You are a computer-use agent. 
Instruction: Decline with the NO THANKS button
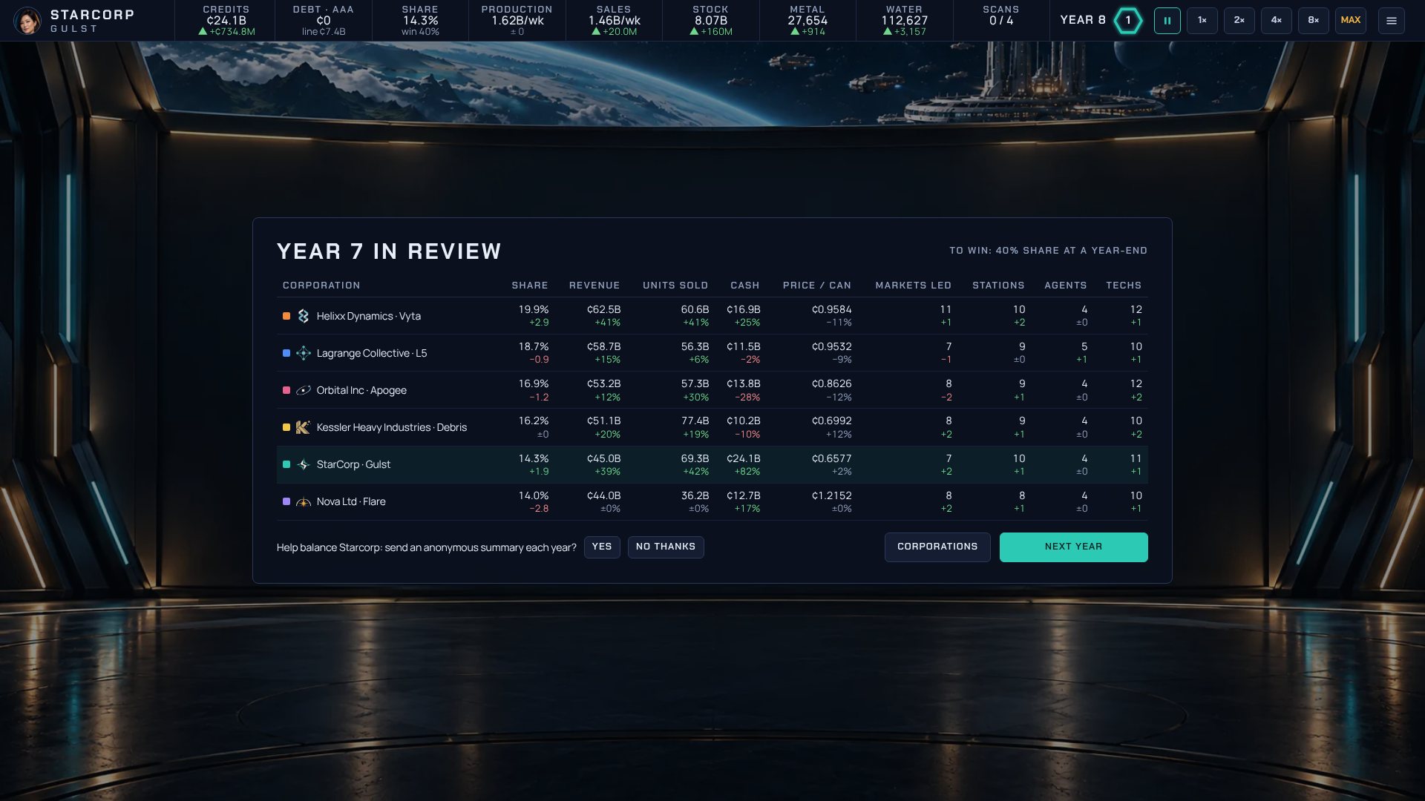click(666, 547)
